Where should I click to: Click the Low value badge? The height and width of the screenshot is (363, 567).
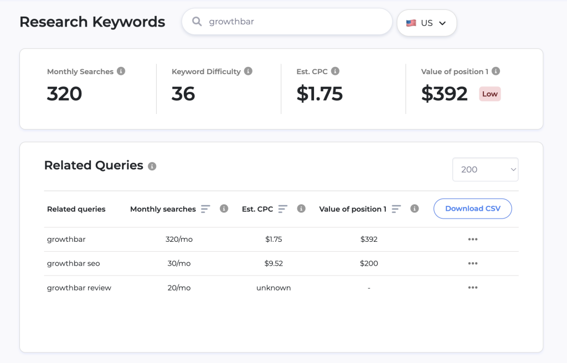[490, 94]
